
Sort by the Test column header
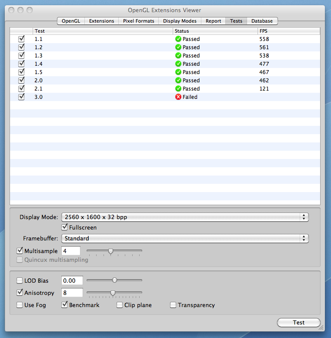103,31
